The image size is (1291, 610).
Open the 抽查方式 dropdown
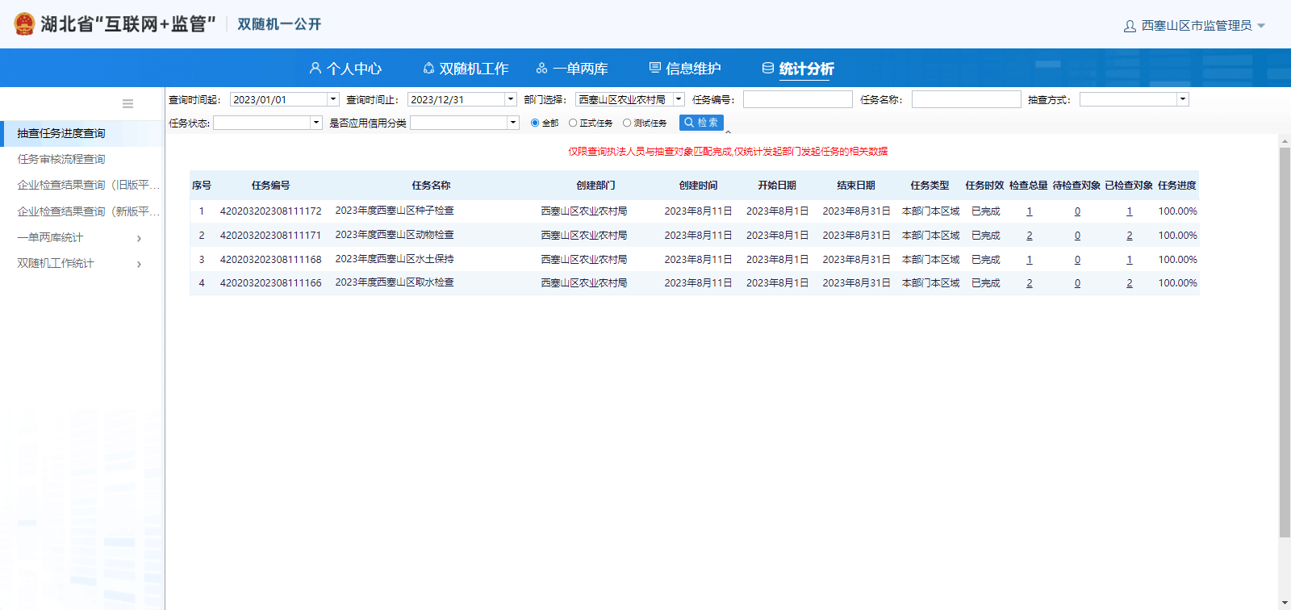(x=1182, y=99)
